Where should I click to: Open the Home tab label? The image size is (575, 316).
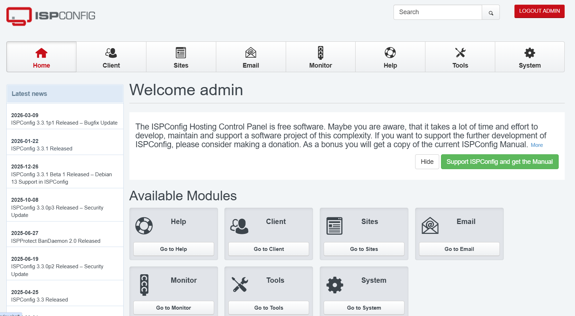pyautogui.click(x=41, y=65)
